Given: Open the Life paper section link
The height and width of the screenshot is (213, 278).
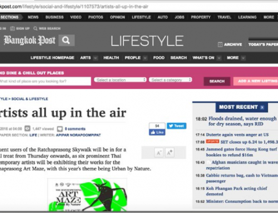Looking at the screenshot, I should pyautogui.click(x=33, y=135).
